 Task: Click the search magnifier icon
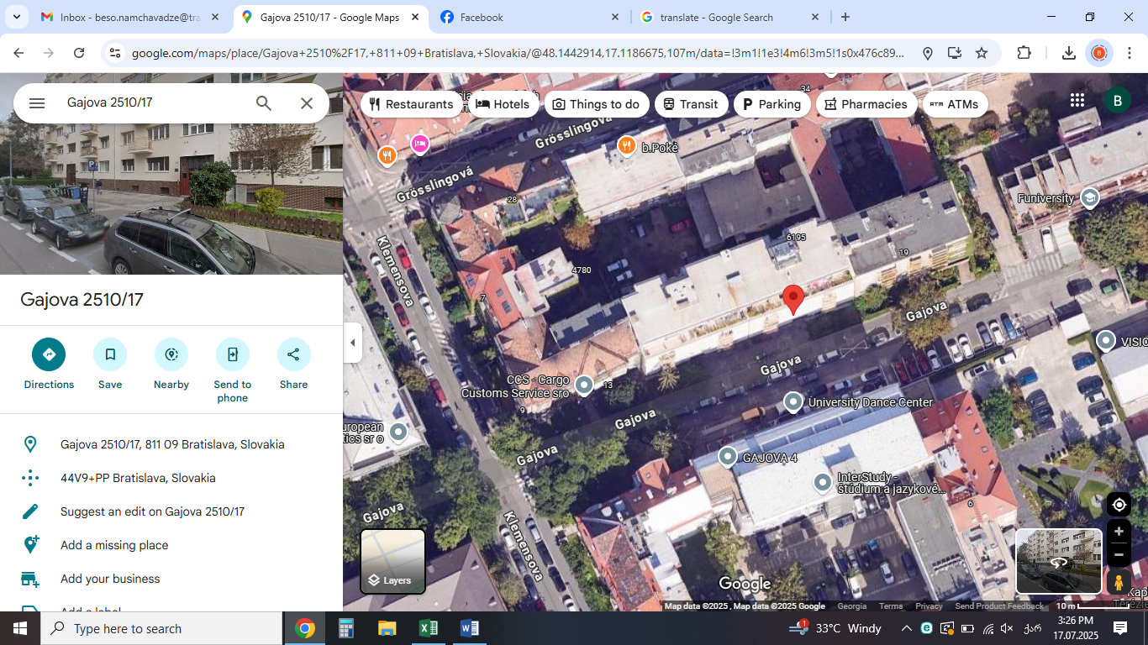click(264, 103)
